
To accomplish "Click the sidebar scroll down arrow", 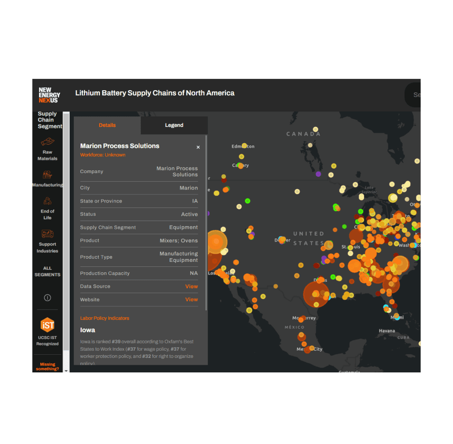I will tap(66, 371).
